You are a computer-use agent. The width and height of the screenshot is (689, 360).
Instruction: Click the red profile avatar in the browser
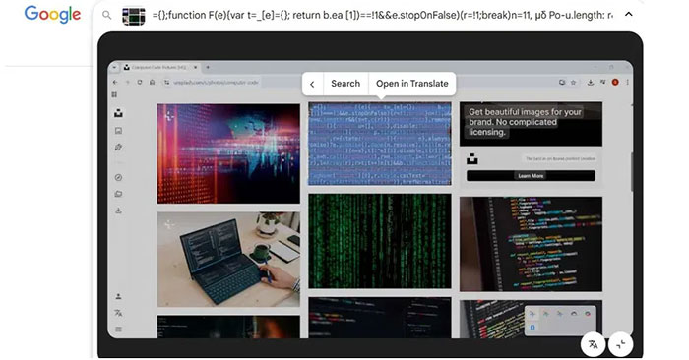(x=615, y=82)
